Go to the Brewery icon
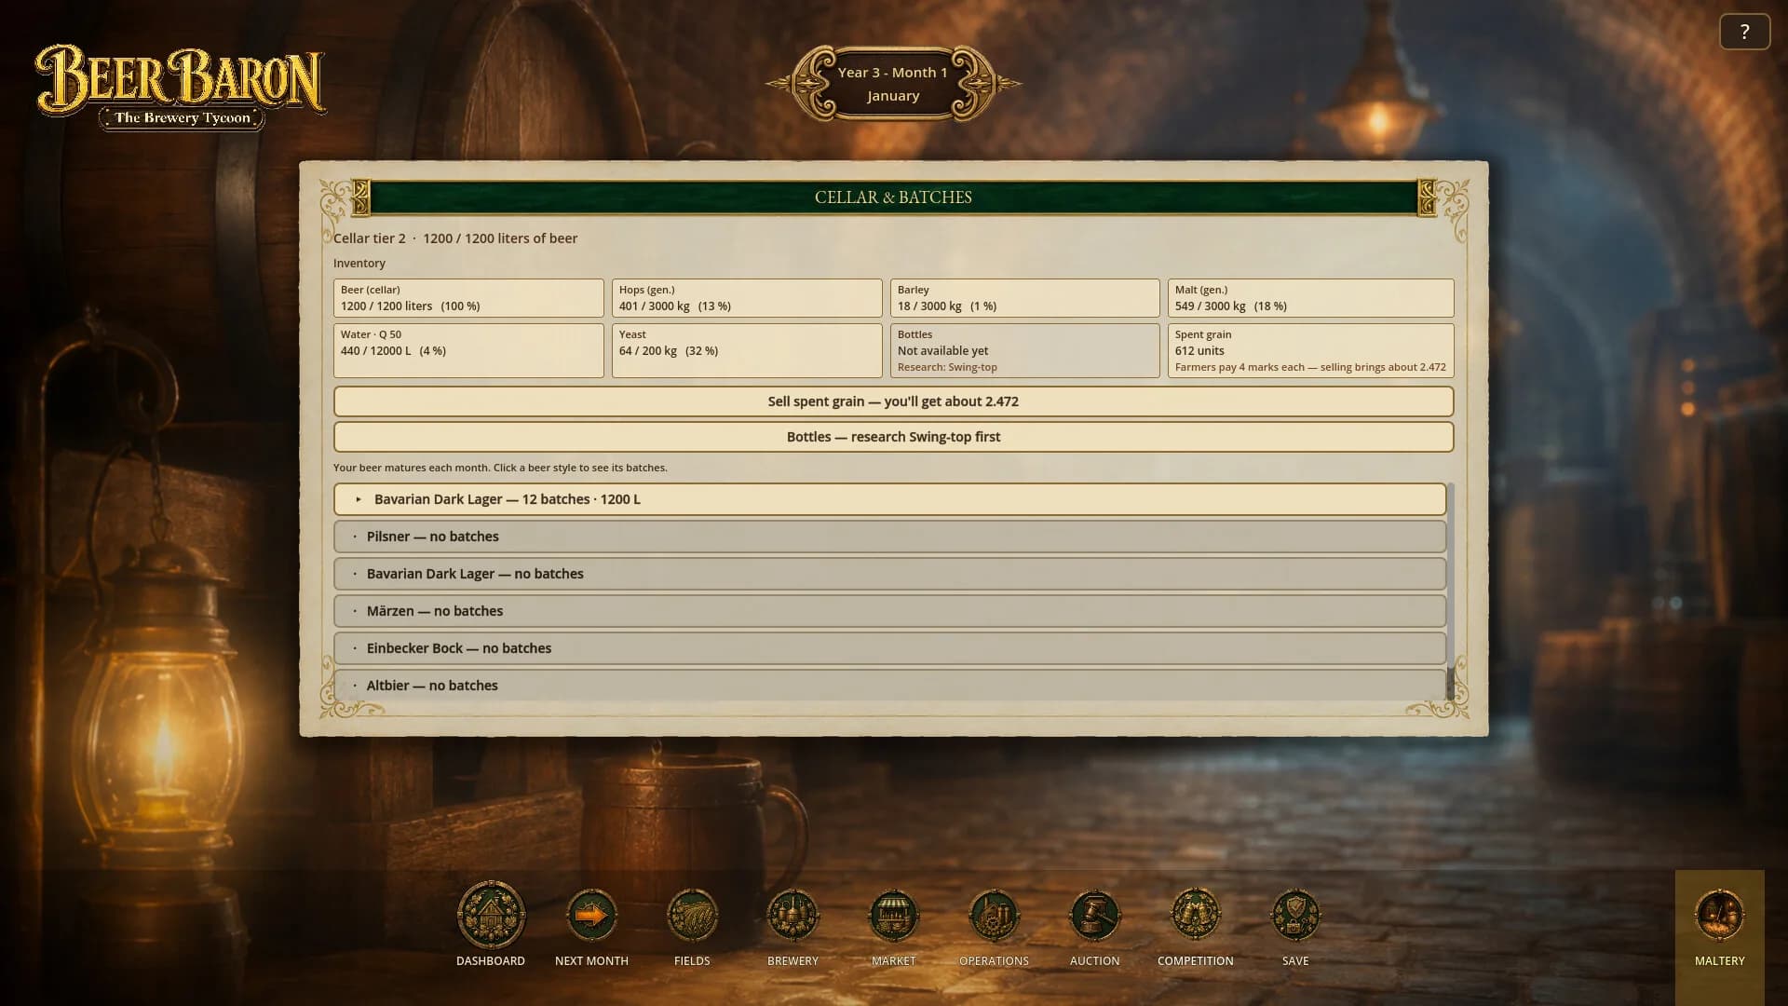The height and width of the screenshot is (1006, 1788). tap(792, 916)
